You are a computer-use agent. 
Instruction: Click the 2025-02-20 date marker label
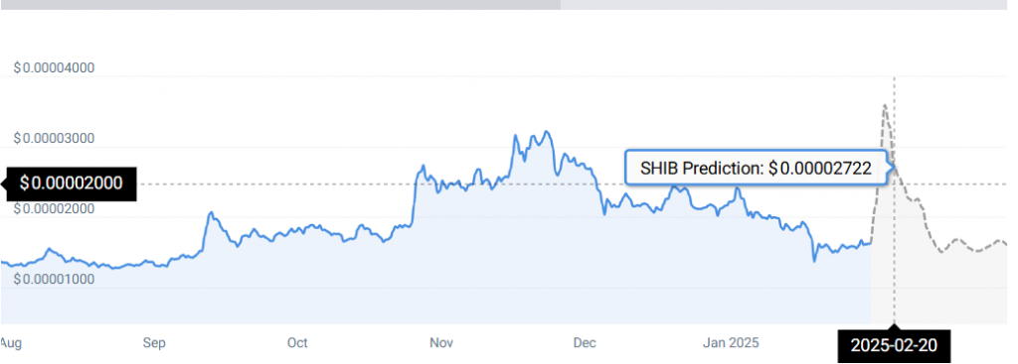[894, 345]
